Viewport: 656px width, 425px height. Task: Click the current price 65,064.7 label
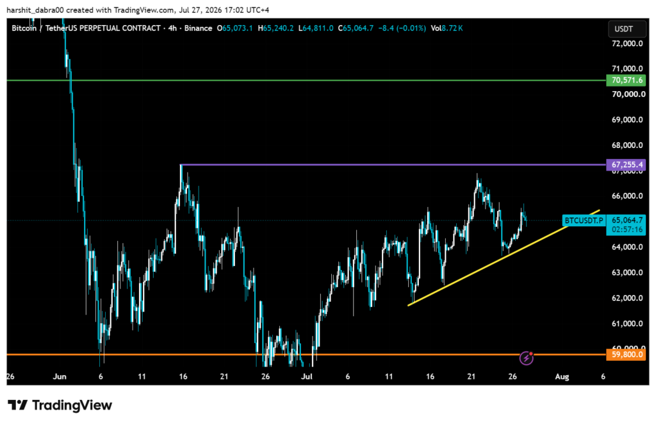tap(626, 221)
